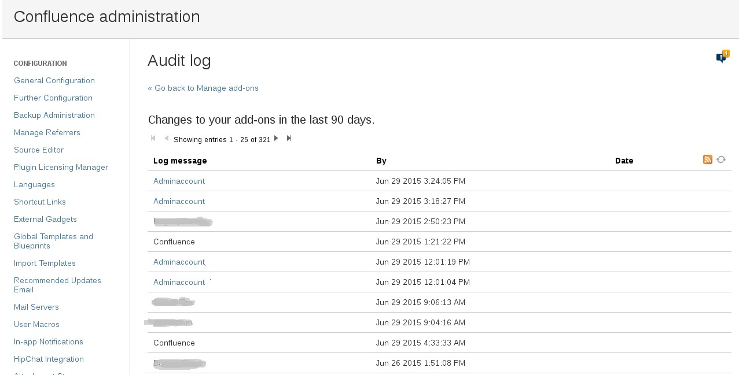Navigate to Mail Servers settings
739x375 pixels.
(36, 307)
